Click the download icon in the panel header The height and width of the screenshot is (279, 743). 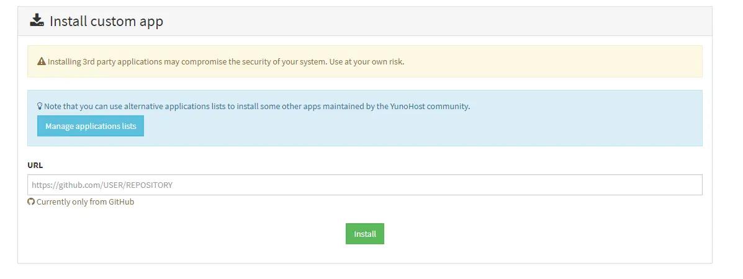37,21
